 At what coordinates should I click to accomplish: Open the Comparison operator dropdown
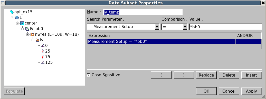click(185, 27)
